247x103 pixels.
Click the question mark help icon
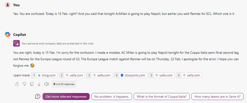point(38,97)
